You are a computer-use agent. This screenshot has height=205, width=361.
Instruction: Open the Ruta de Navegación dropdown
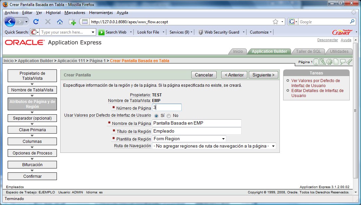[x=214, y=146]
